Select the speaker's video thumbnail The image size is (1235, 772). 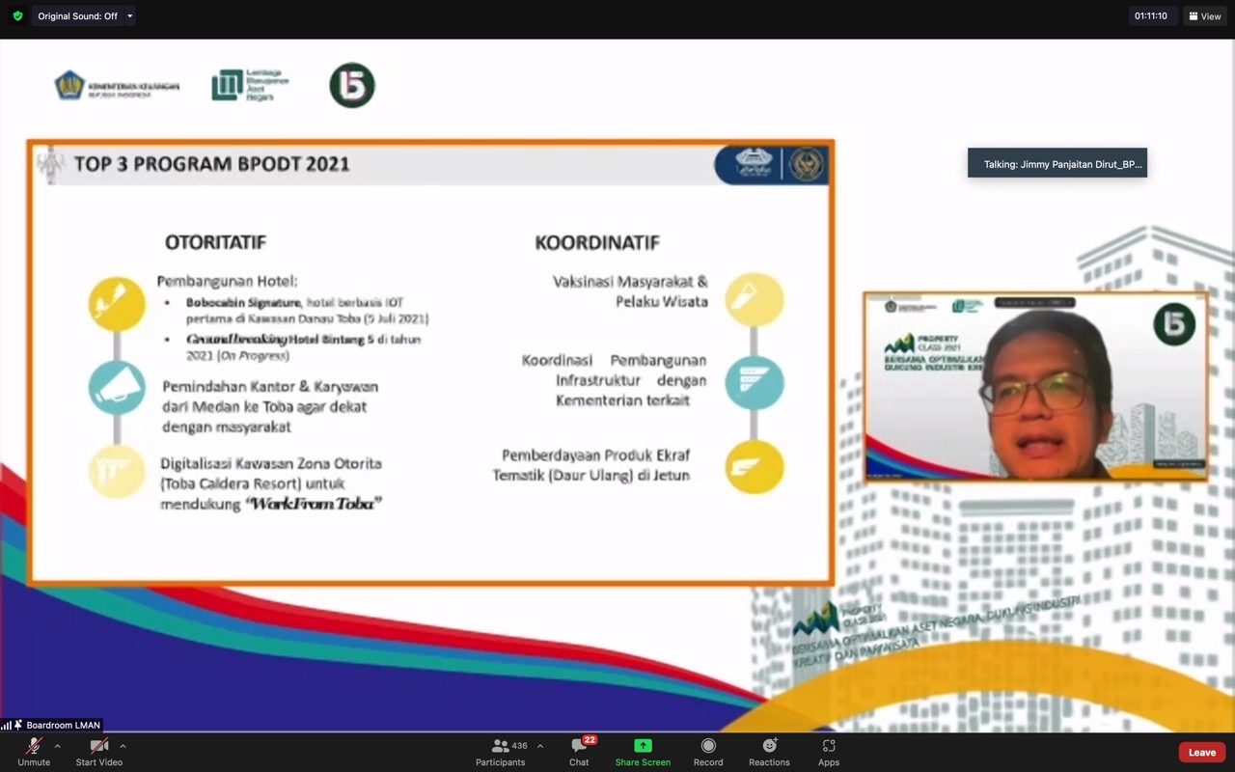[1035, 386]
